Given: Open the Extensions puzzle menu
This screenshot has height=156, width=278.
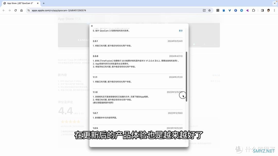Looking at the screenshot, I should click(x=254, y=11).
